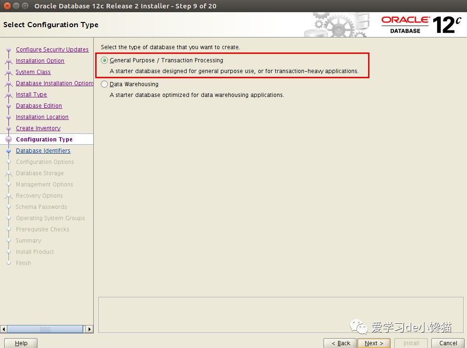The height and width of the screenshot is (348, 467).
Task: Click the step bullet beside Database Edition
Action: pyautogui.click(x=8, y=106)
